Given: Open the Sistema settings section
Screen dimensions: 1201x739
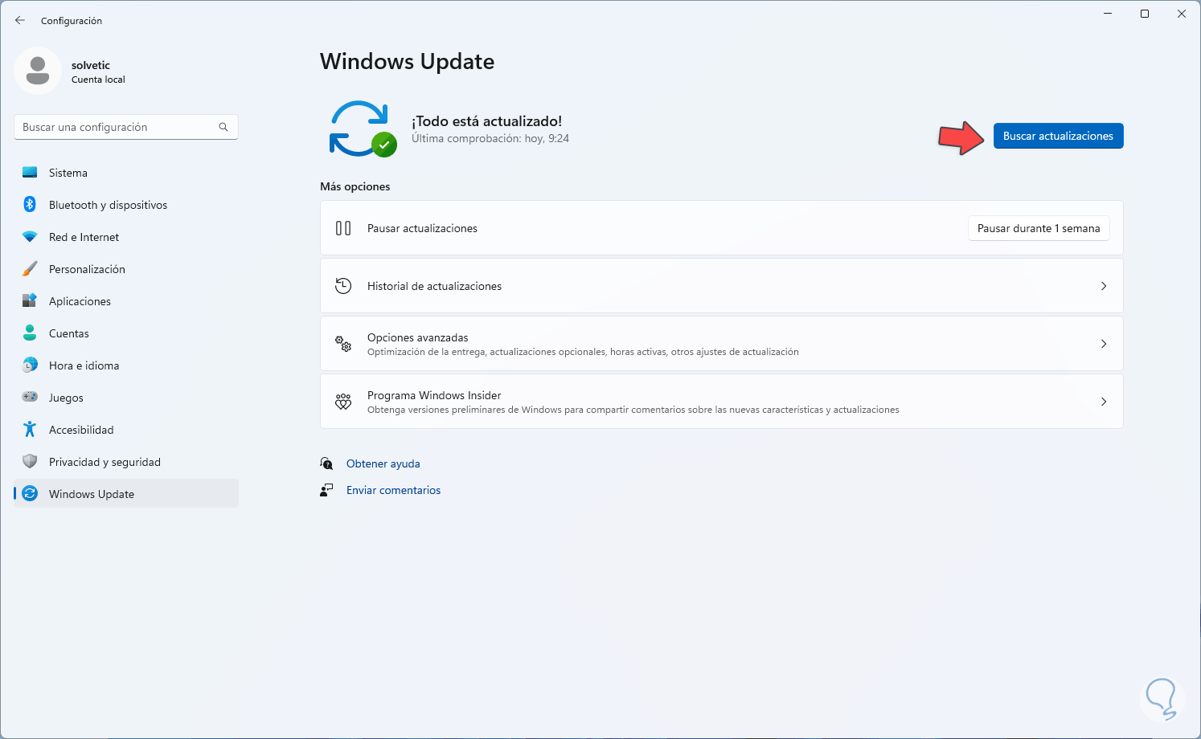Looking at the screenshot, I should [x=126, y=173].
